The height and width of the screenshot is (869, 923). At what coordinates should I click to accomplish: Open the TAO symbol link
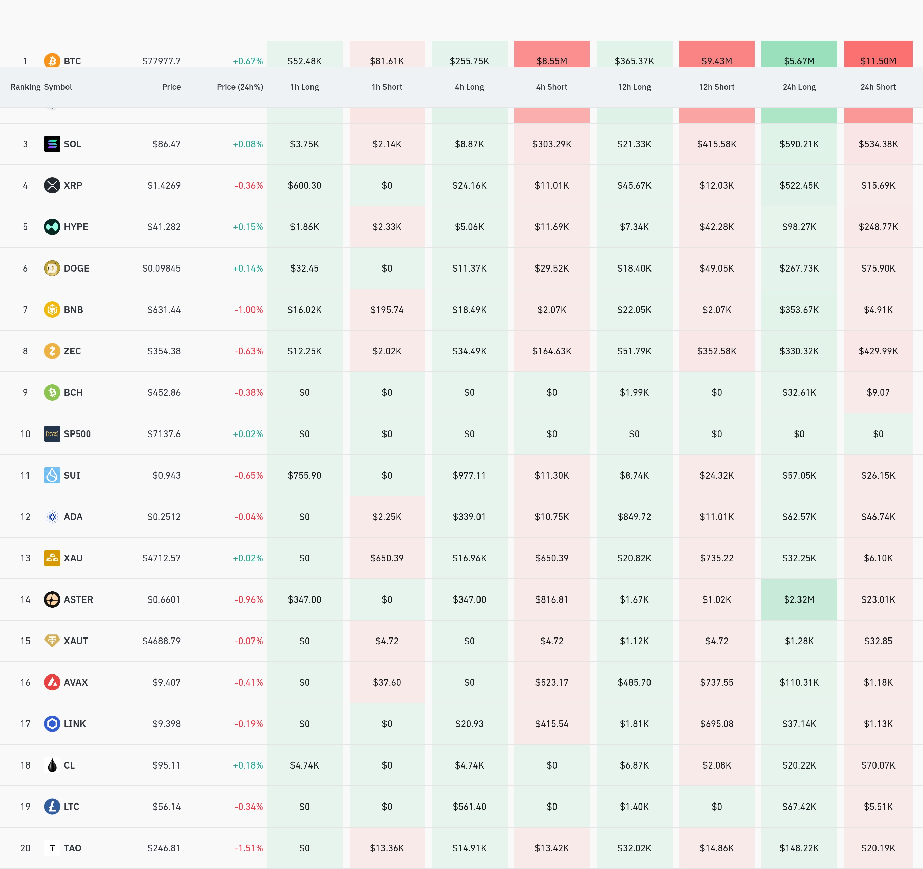(x=72, y=848)
